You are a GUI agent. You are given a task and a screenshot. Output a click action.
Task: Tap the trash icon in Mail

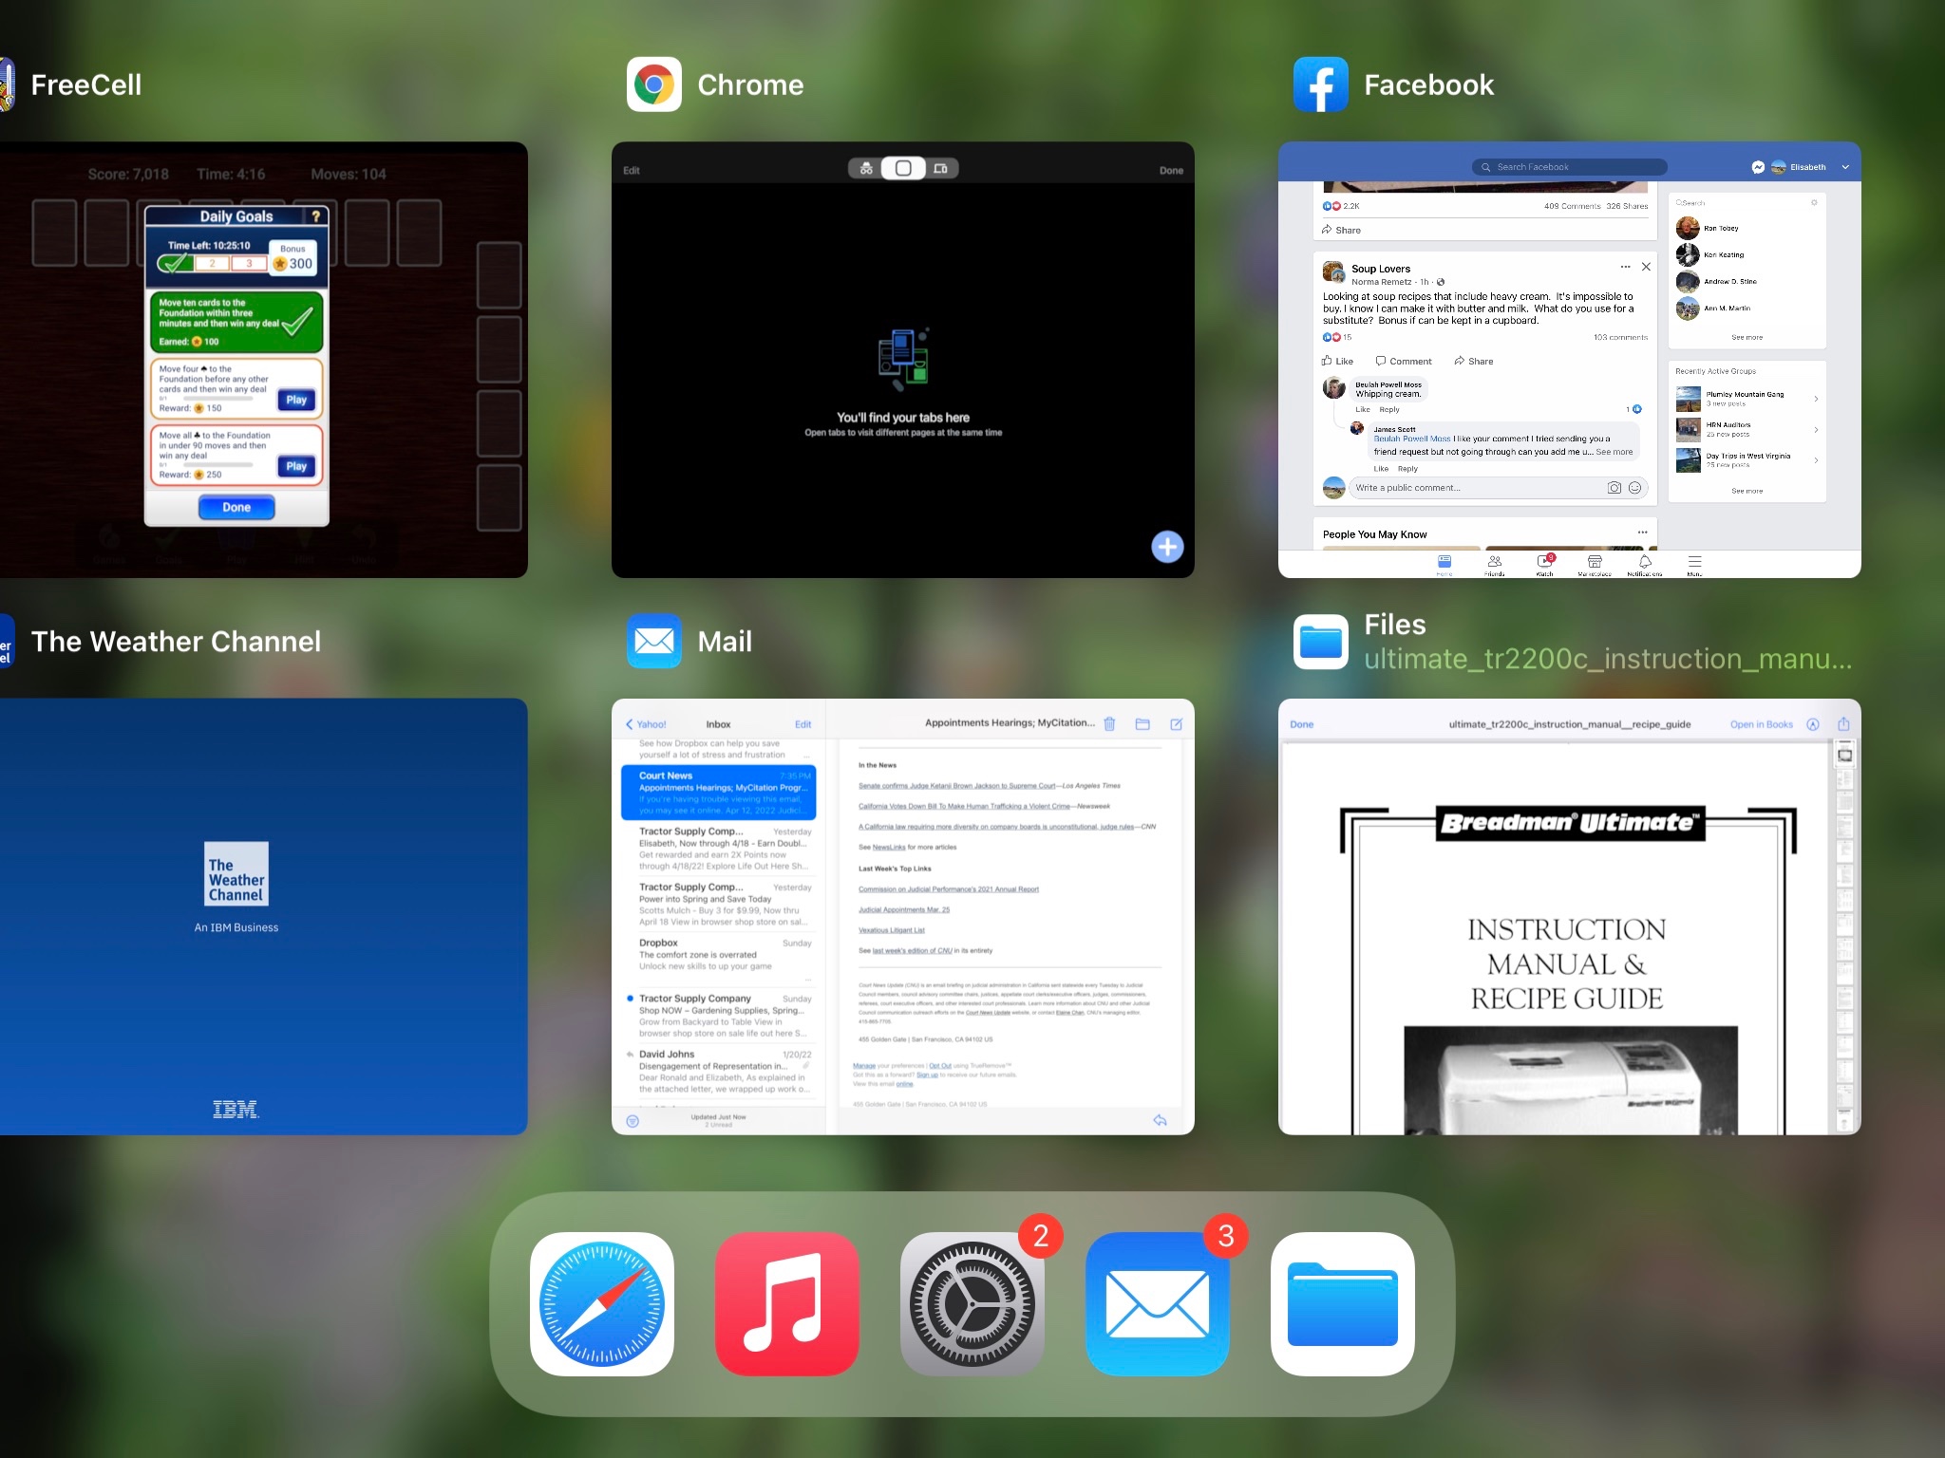[x=1109, y=724]
